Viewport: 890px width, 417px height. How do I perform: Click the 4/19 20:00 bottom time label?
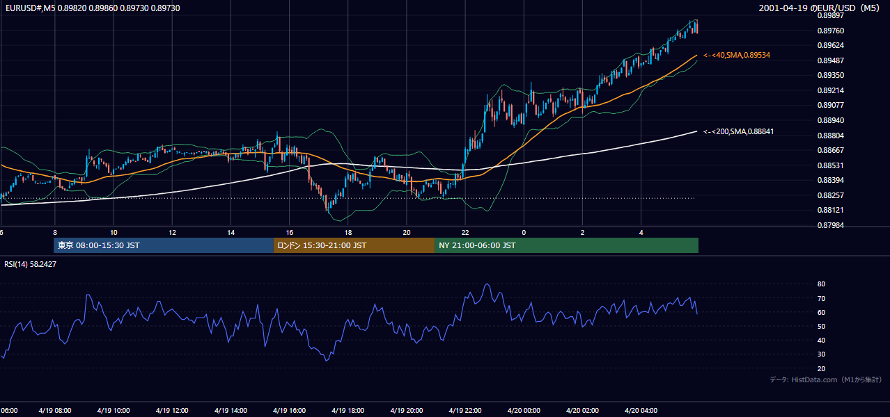click(x=407, y=410)
